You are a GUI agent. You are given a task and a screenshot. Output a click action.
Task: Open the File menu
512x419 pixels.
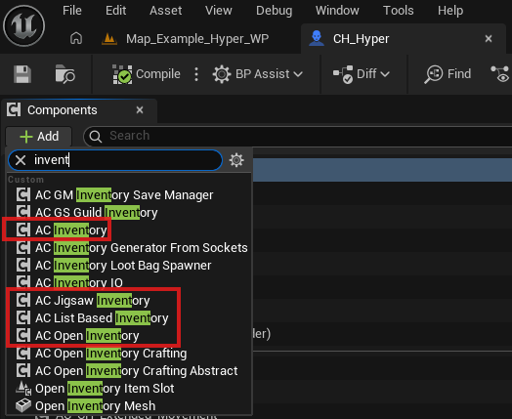point(72,11)
